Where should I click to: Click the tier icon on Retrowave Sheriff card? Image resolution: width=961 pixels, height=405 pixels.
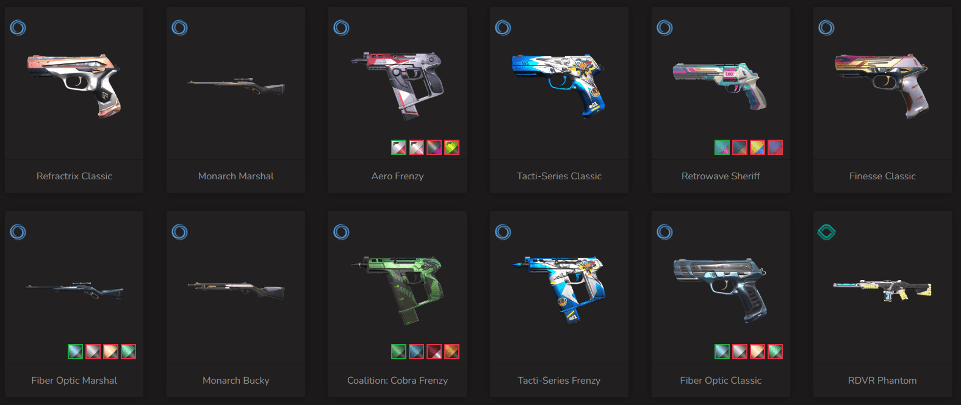(665, 27)
